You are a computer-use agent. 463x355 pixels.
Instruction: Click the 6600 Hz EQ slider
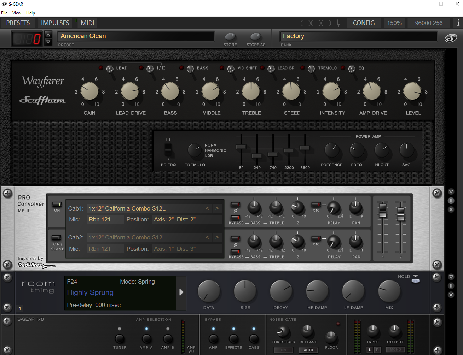click(305, 148)
